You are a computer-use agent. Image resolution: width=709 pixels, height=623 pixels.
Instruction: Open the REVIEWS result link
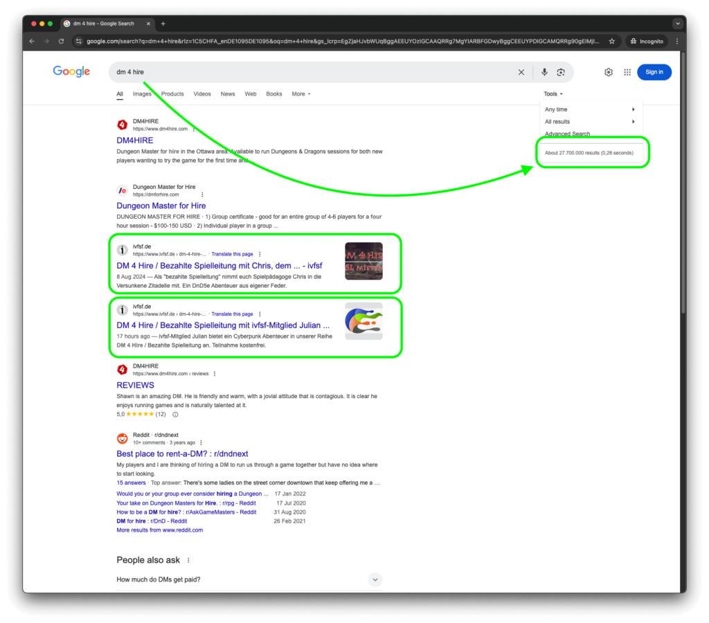tap(135, 385)
